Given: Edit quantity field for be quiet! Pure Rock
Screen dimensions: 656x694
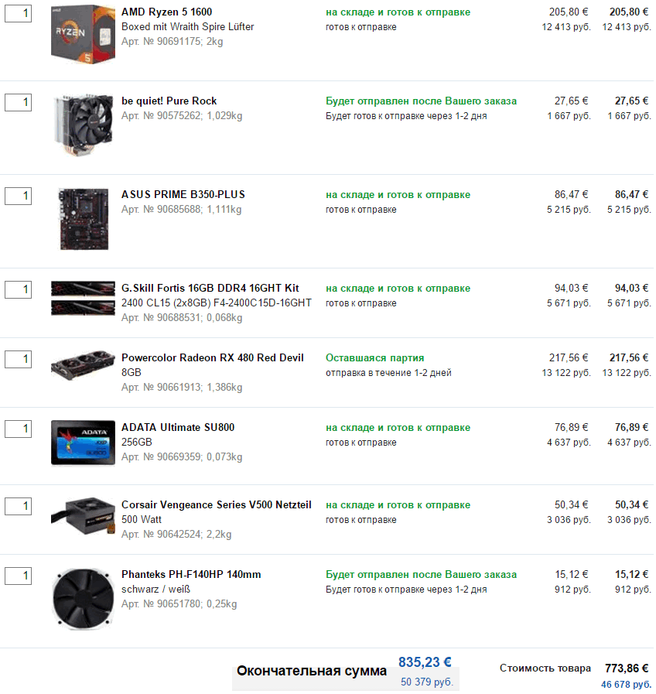Looking at the screenshot, I should [18, 103].
